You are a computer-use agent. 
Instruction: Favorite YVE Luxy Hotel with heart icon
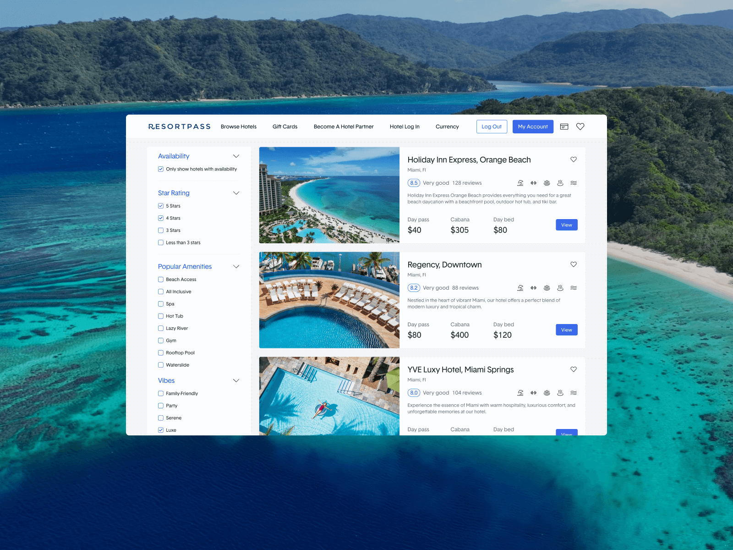coord(574,369)
